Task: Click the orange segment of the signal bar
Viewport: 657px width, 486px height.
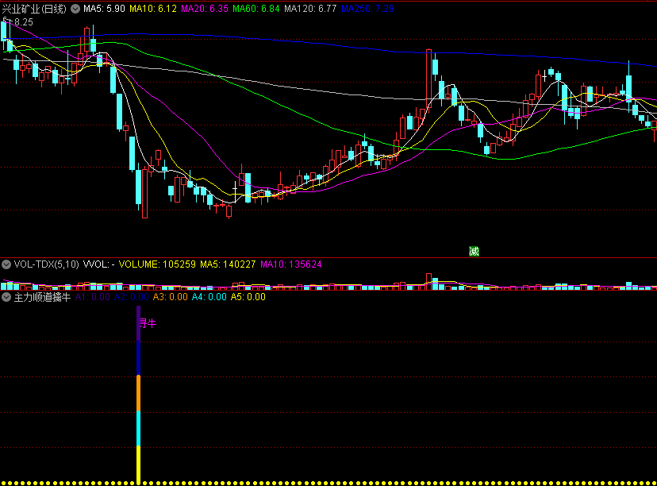Action: point(139,394)
